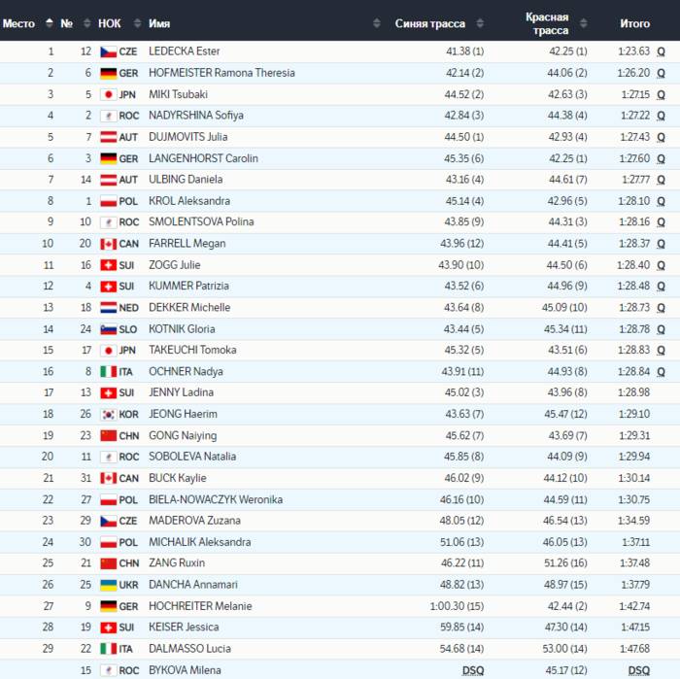Click the Netherlands flag beside DEKKER Michelle
680x679 pixels.
click(x=108, y=308)
